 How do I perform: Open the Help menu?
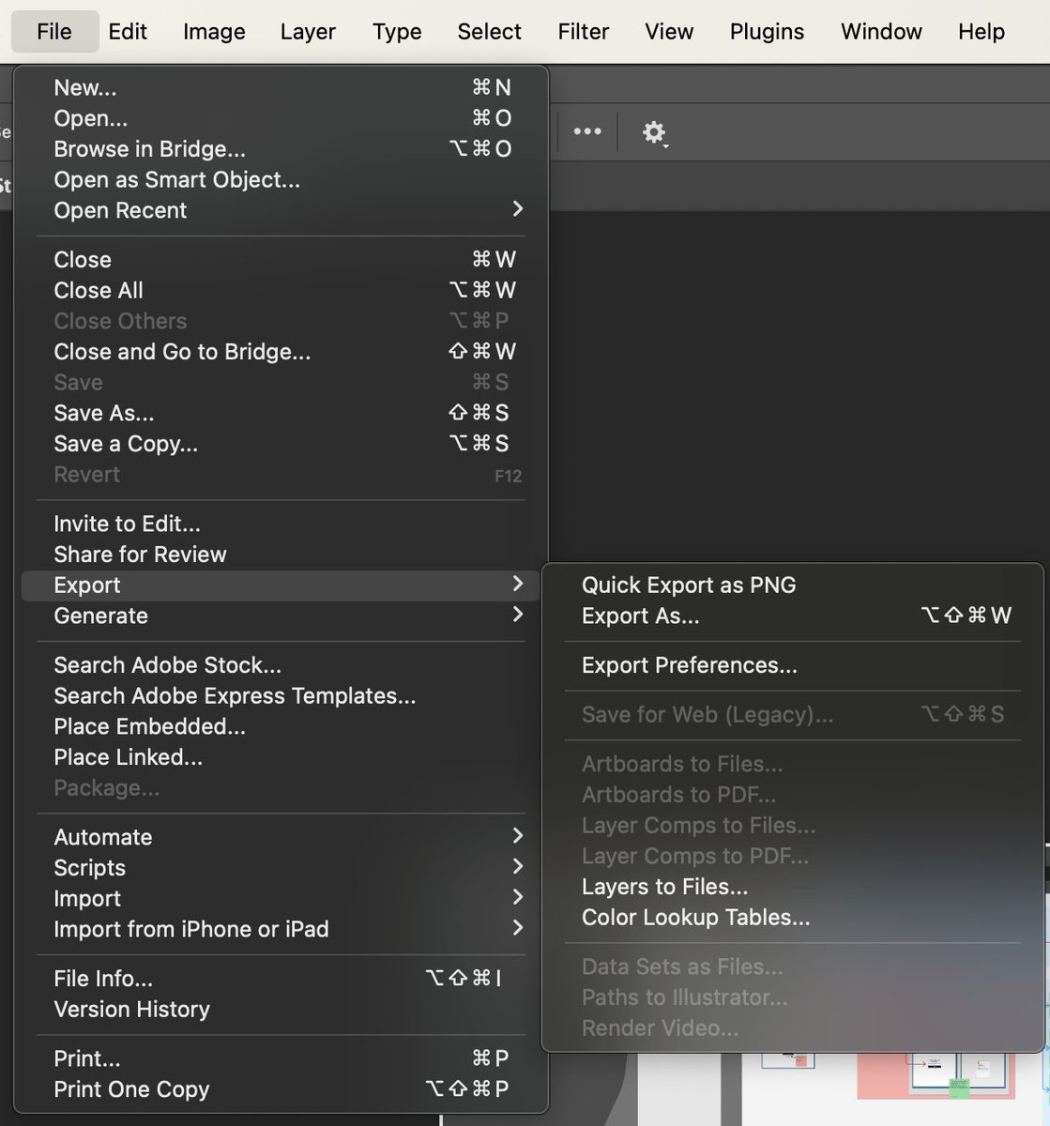click(982, 31)
